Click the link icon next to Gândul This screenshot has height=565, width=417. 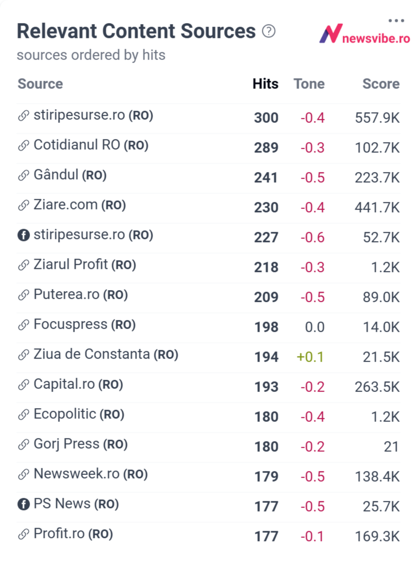tap(24, 175)
